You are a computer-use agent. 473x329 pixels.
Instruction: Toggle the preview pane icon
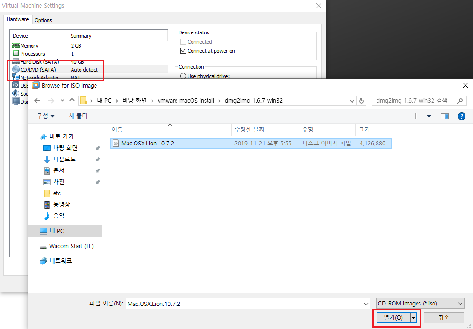pyautogui.click(x=445, y=116)
